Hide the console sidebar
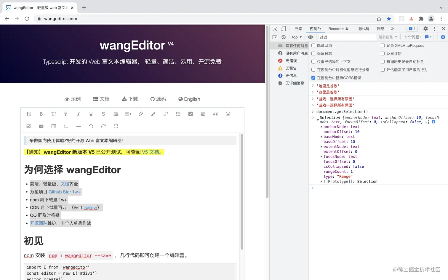Image resolution: width=448 pixels, height=280 pixels. pos(275,37)
